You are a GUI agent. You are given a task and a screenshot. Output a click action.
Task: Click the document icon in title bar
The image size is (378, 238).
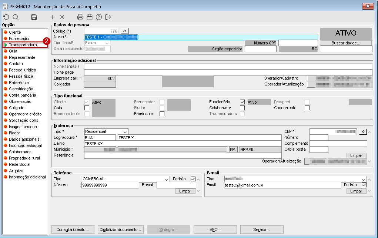point(5,6)
